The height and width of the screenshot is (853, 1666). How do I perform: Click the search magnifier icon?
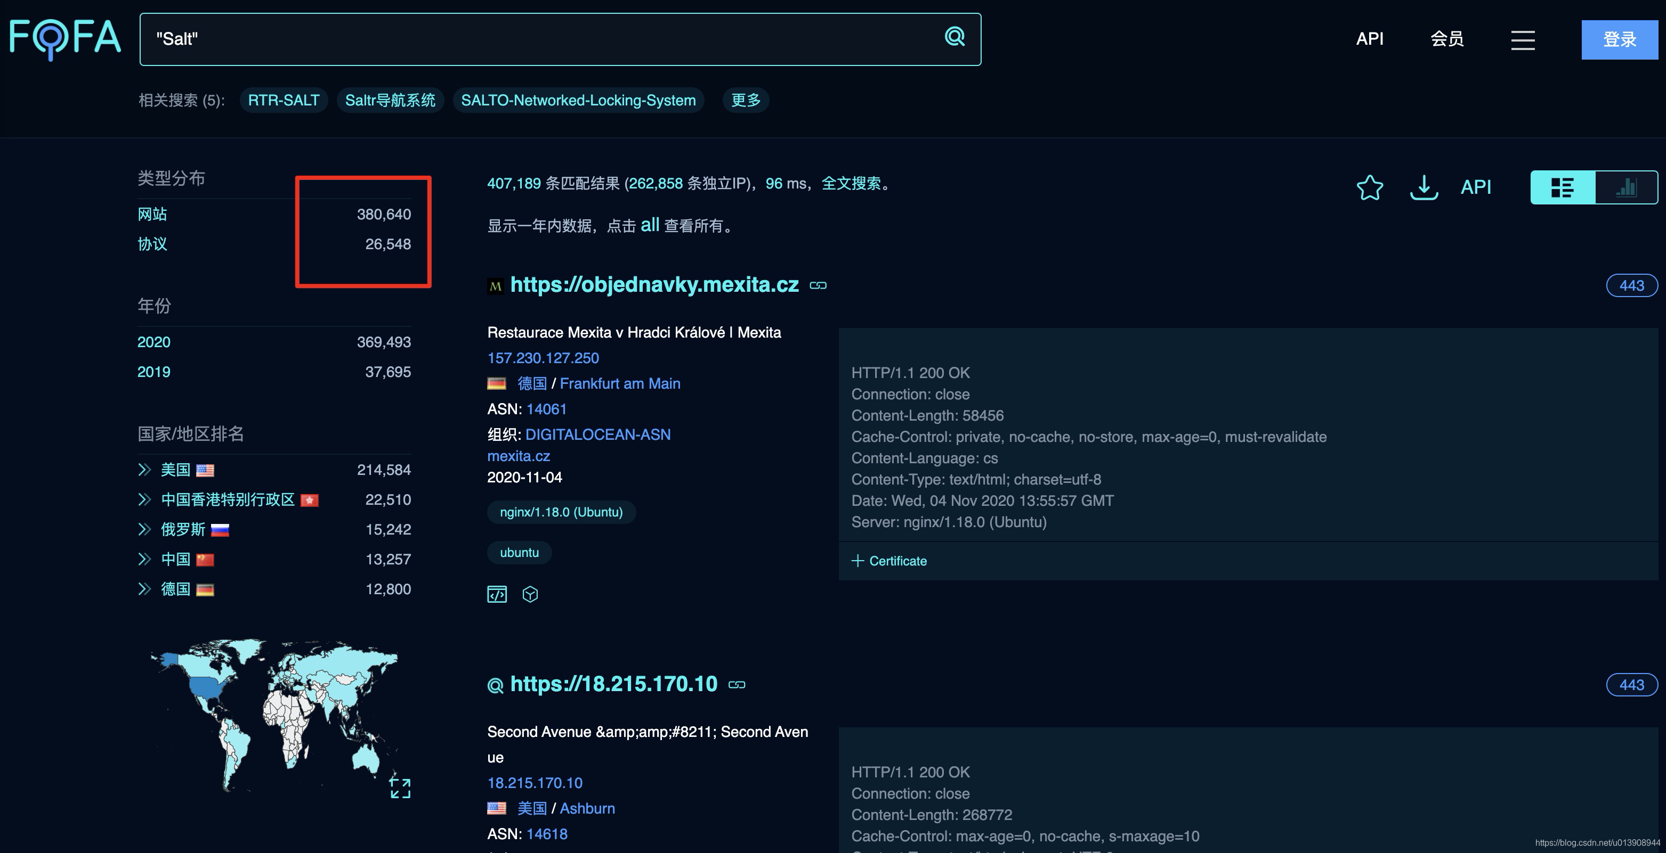coord(955,37)
